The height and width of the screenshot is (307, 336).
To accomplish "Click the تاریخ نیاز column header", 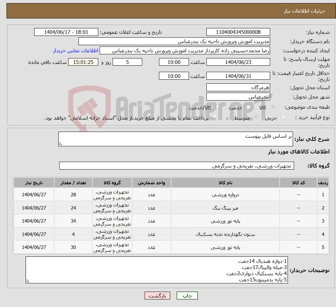I will [x=33, y=182].
